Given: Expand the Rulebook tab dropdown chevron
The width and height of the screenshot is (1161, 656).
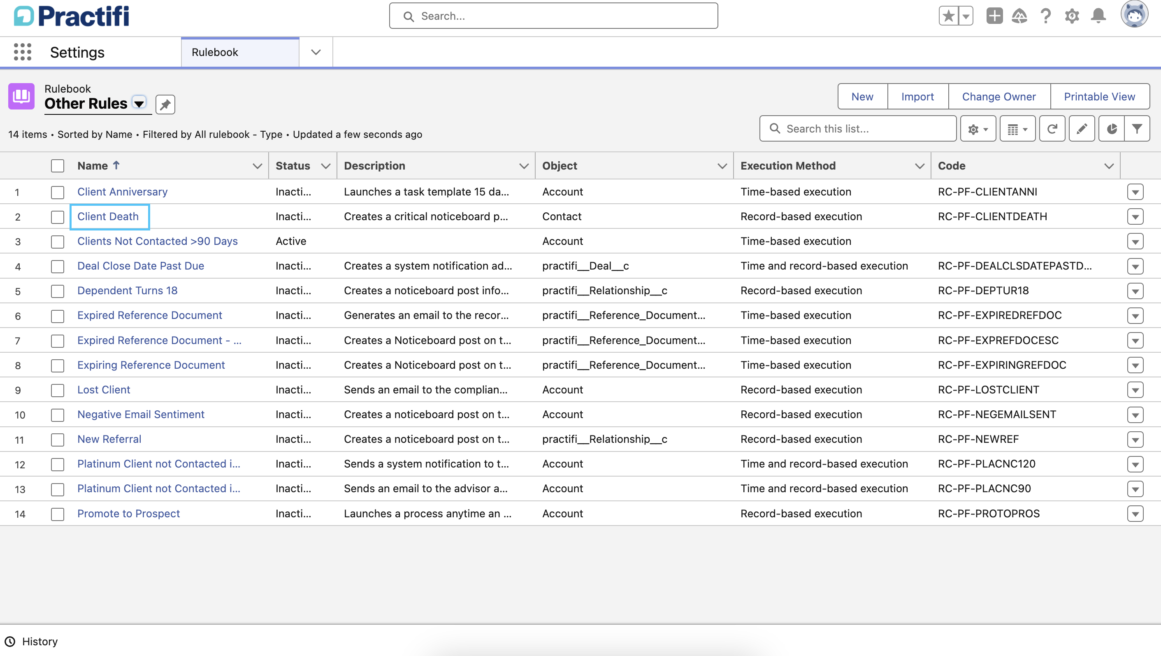Looking at the screenshot, I should pos(316,52).
